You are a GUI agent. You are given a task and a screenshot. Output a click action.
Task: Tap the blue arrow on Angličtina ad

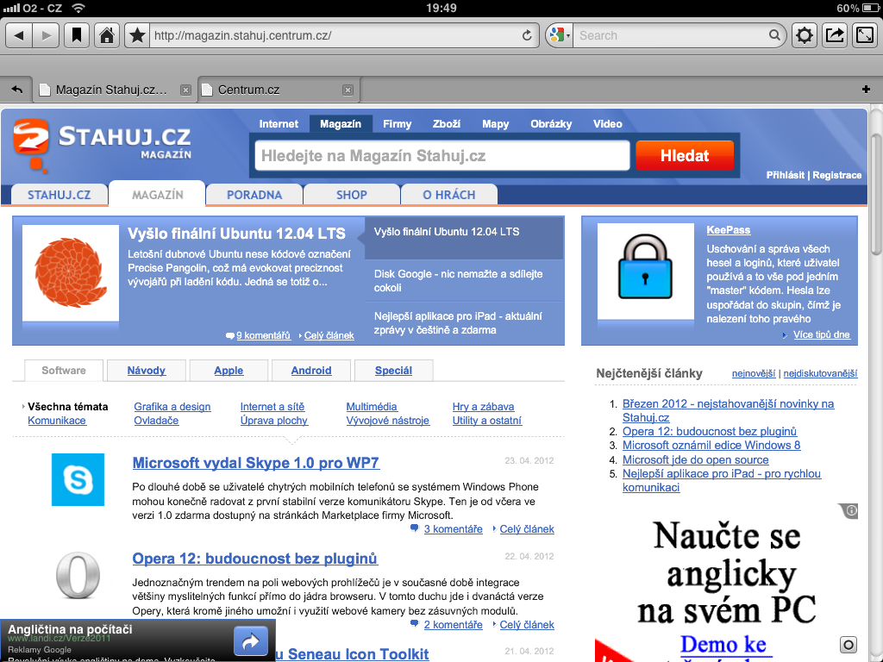(251, 641)
